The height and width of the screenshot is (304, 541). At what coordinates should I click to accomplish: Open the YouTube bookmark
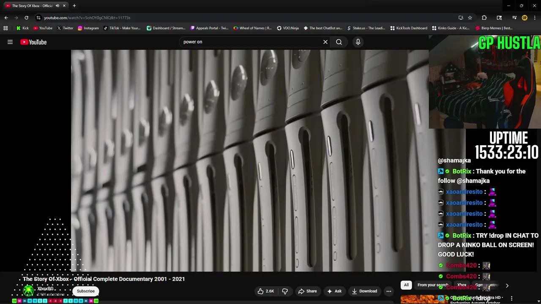point(43,28)
